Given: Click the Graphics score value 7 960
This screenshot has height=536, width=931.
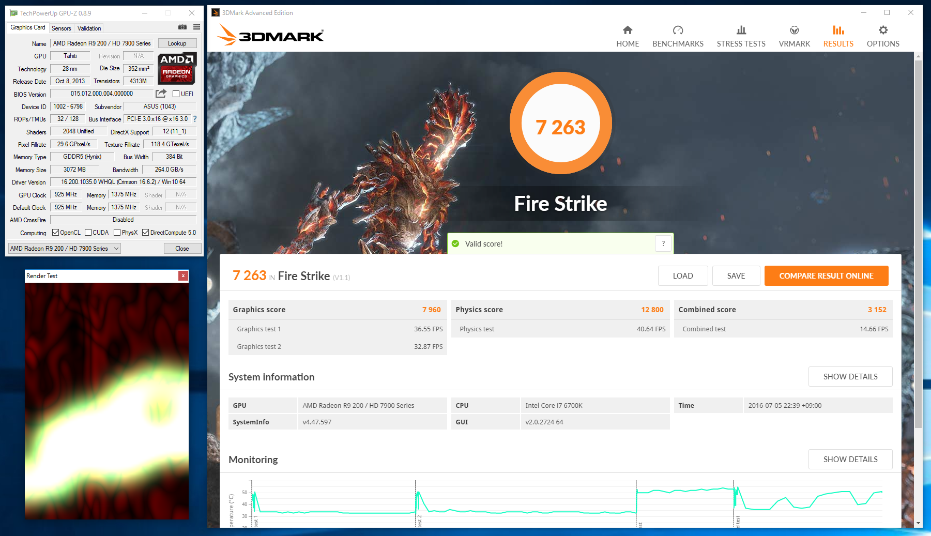Looking at the screenshot, I should click(431, 310).
